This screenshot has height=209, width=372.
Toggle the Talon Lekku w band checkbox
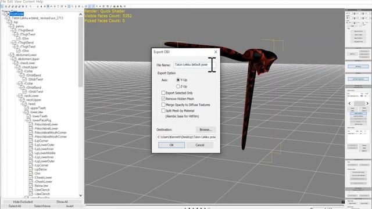8,18
